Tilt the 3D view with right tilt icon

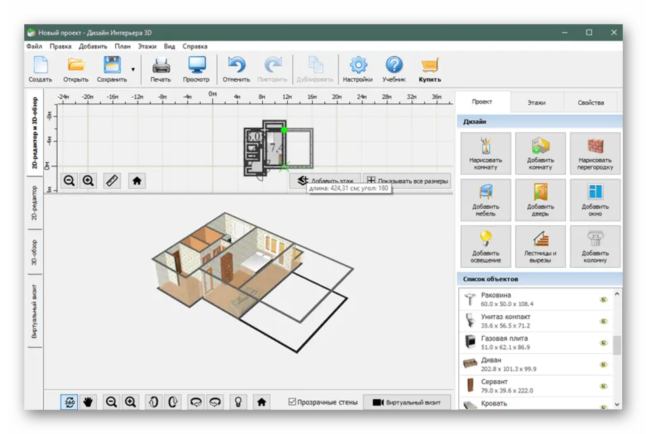point(173,402)
